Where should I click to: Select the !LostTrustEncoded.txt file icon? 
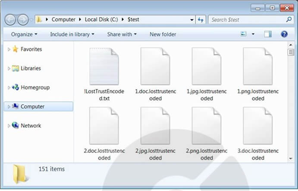click(104, 67)
